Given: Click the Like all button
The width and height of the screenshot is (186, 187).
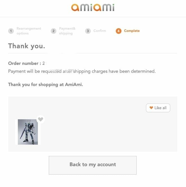Looking at the screenshot, I should point(158,108).
